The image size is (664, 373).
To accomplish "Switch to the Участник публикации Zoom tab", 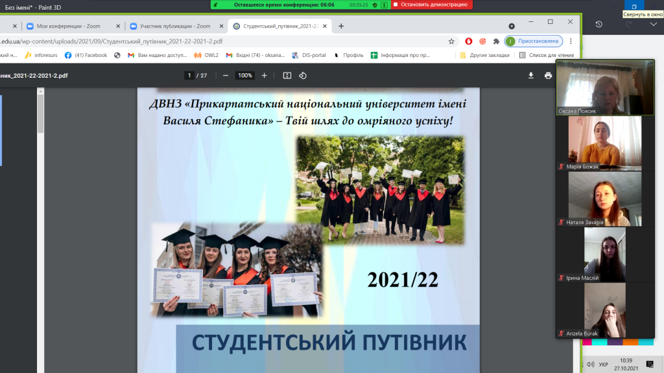I will [170, 26].
